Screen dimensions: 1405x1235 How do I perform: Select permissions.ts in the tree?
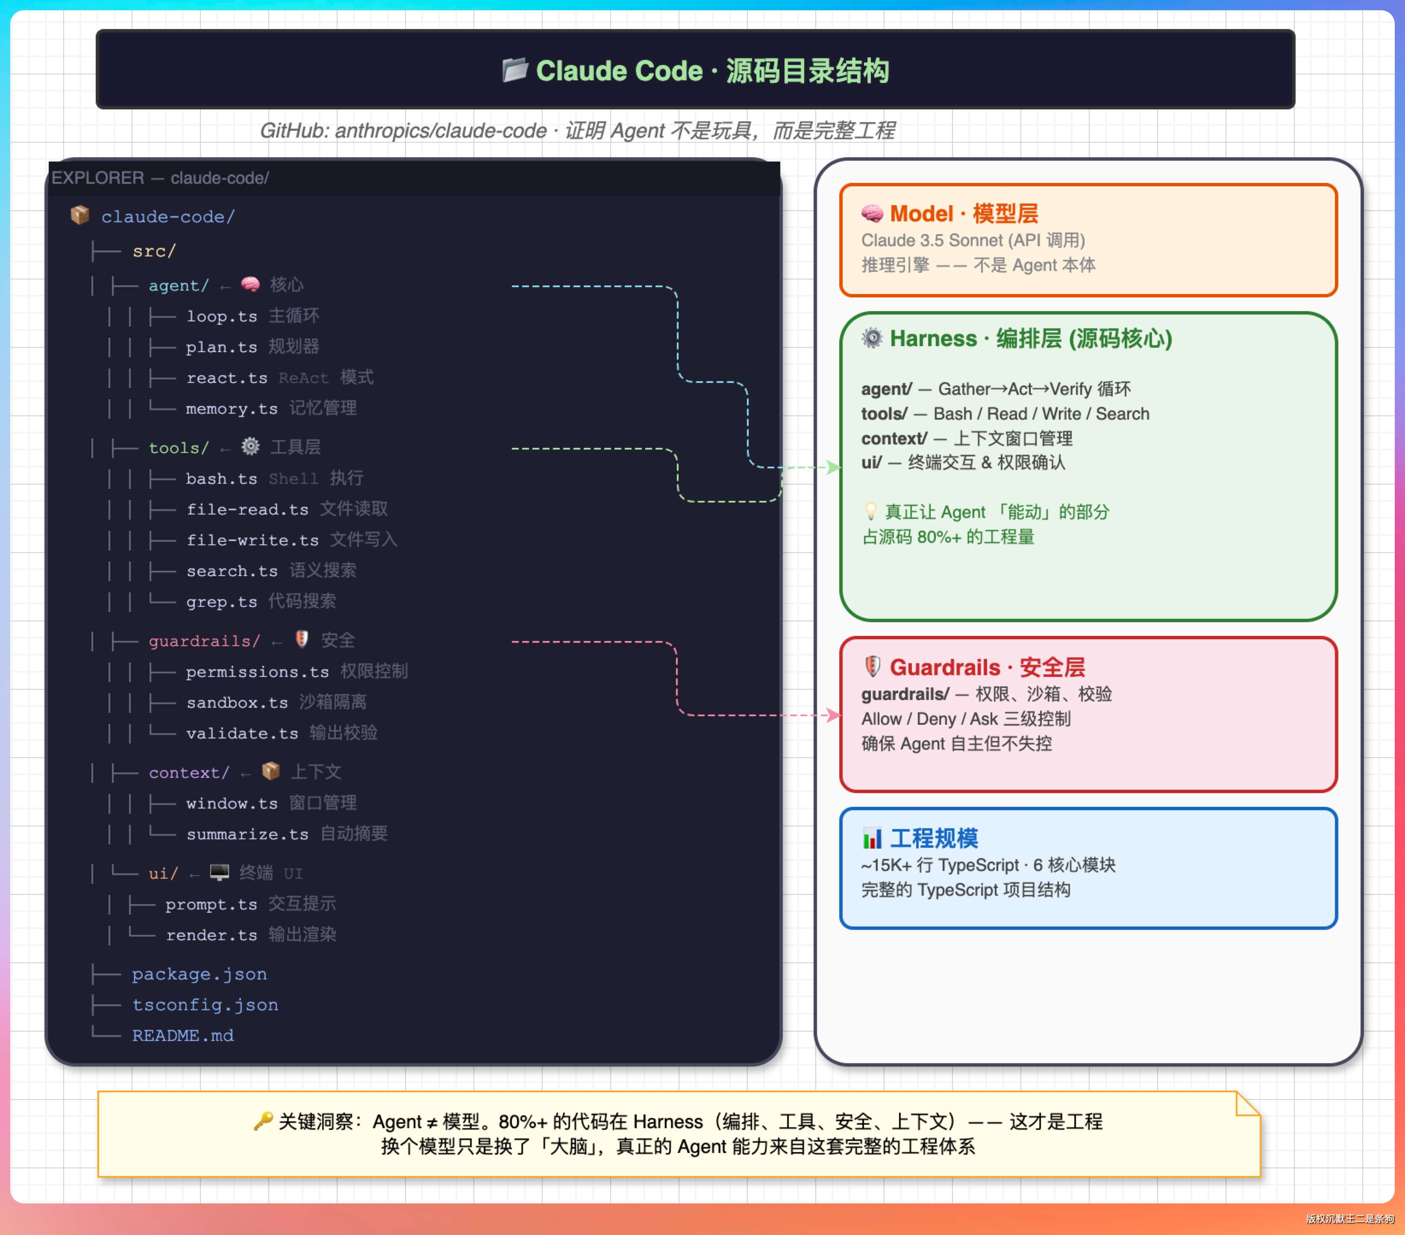pyautogui.click(x=257, y=671)
